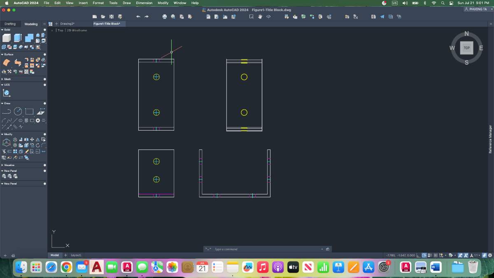The height and width of the screenshot is (278, 494).
Task: Pick the Rectangle draw tool
Action: coord(29,111)
